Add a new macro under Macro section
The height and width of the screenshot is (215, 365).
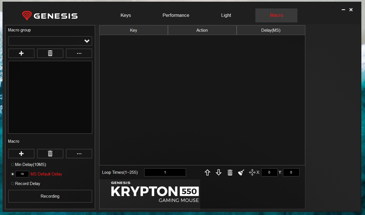coord(21,154)
